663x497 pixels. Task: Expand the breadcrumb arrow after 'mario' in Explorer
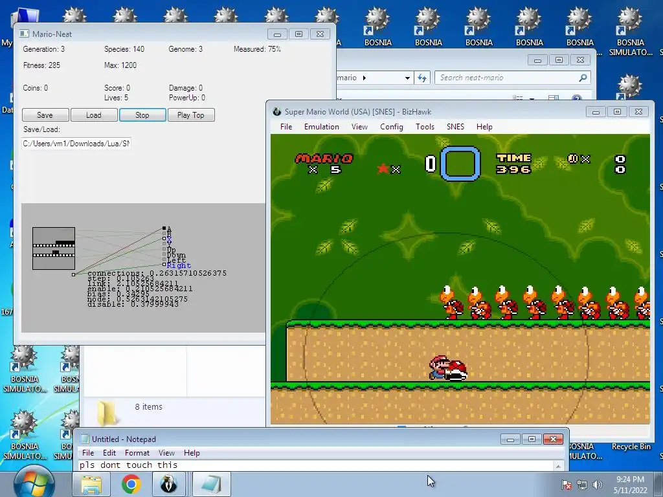pos(365,78)
